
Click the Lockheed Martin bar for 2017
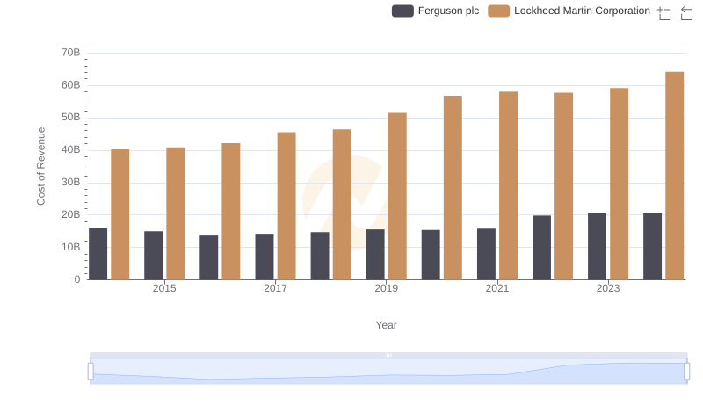(x=286, y=206)
